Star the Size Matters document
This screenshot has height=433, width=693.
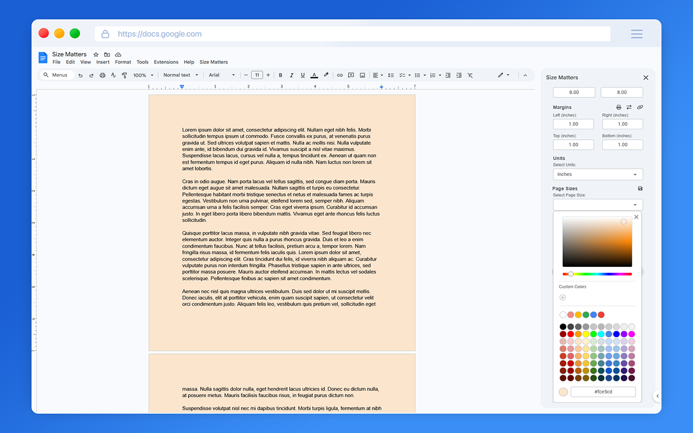click(96, 55)
